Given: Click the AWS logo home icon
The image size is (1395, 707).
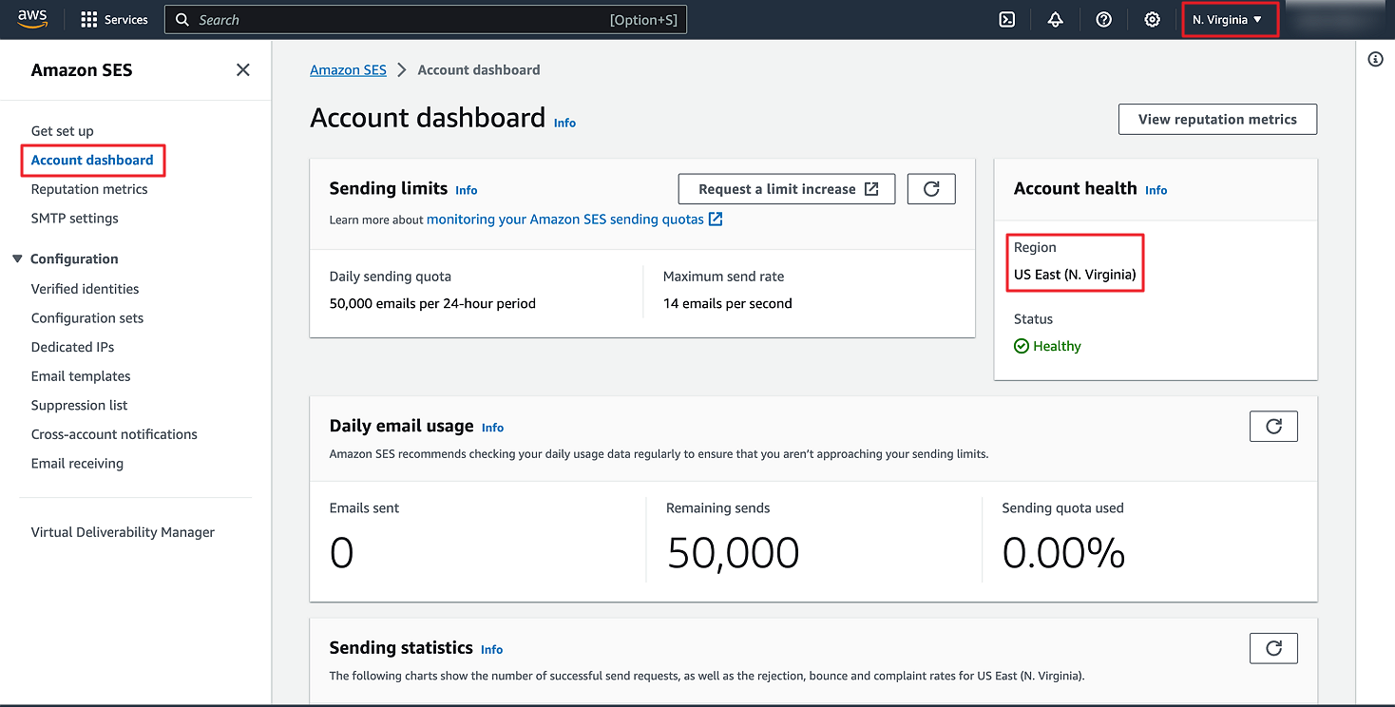Looking at the screenshot, I should [x=32, y=19].
